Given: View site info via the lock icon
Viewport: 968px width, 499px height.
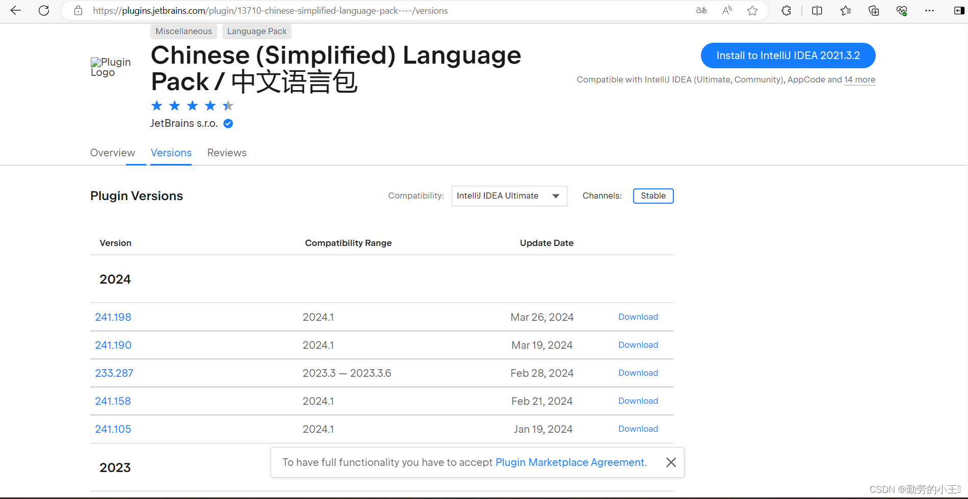Looking at the screenshot, I should tap(78, 11).
